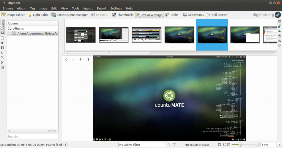Image resolution: width=282 pixels, height=148 pixels.
Task: Select the home/ubuntu/munif album tree item
Action: 37,33
